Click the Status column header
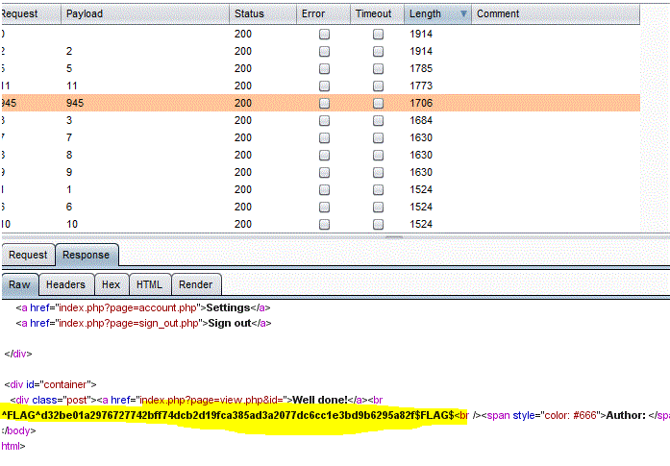 (x=249, y=14)
